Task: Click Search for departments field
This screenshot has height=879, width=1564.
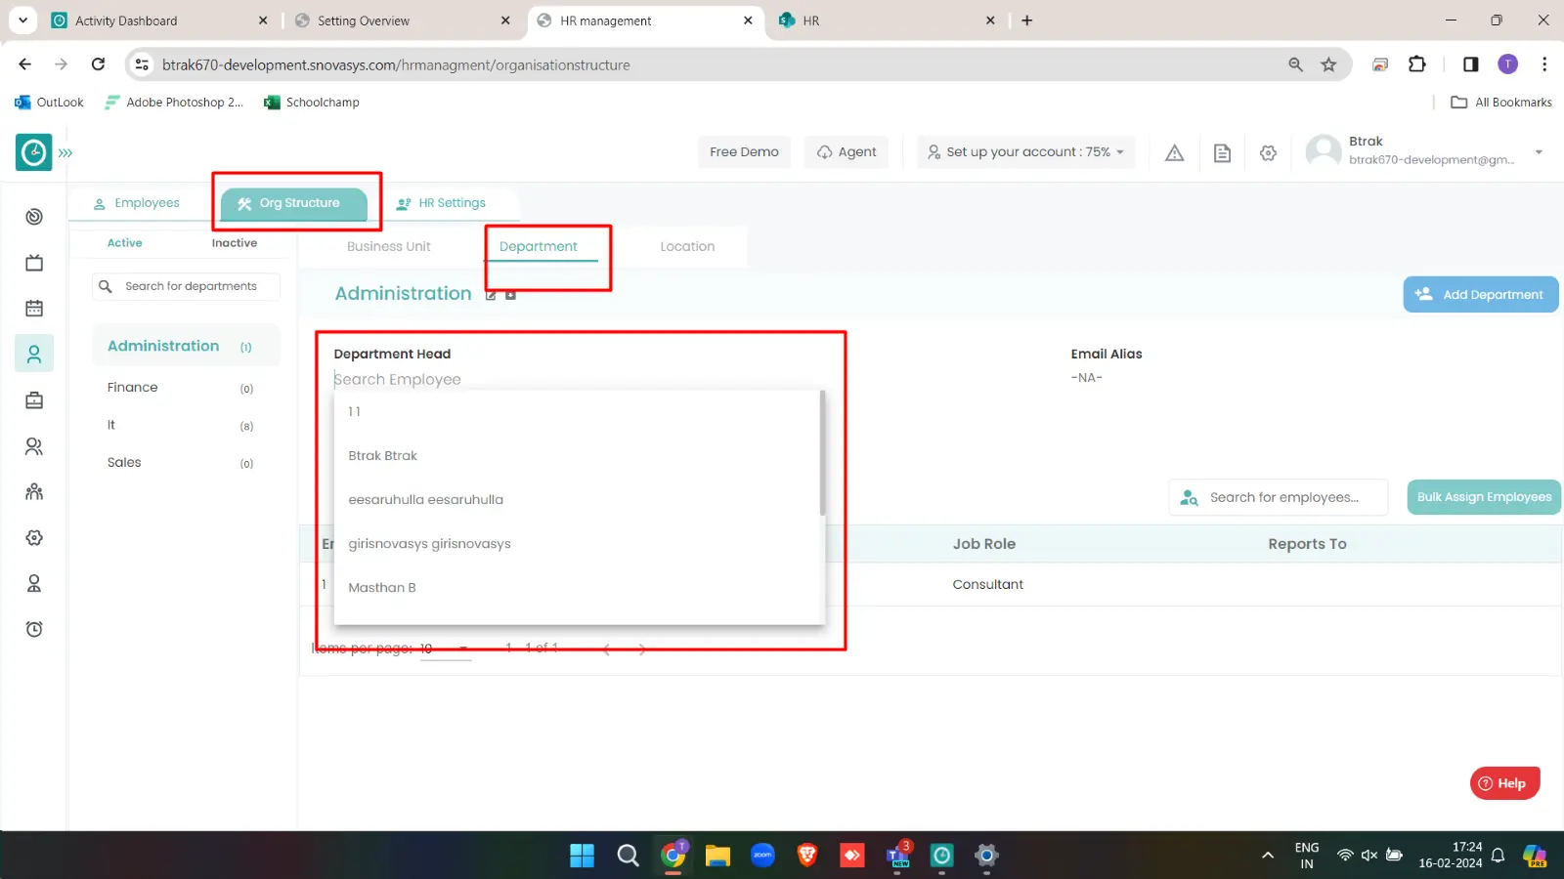Action: tap(187, 286)
